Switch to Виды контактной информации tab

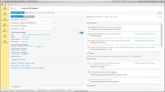click(x=57, y=90)
